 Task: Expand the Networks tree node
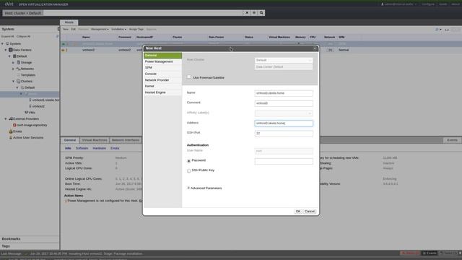(x=13, y=69)
